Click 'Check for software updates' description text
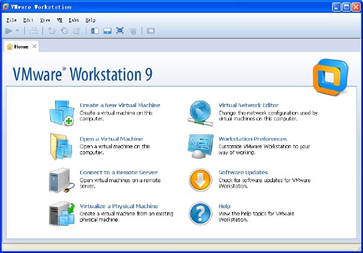The height and width of the screenshot is (253, 363). (x=264, y=183)
